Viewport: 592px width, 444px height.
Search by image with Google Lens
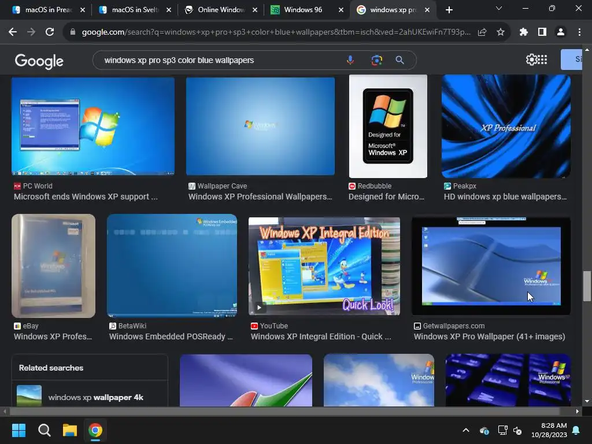pos(376,60)
